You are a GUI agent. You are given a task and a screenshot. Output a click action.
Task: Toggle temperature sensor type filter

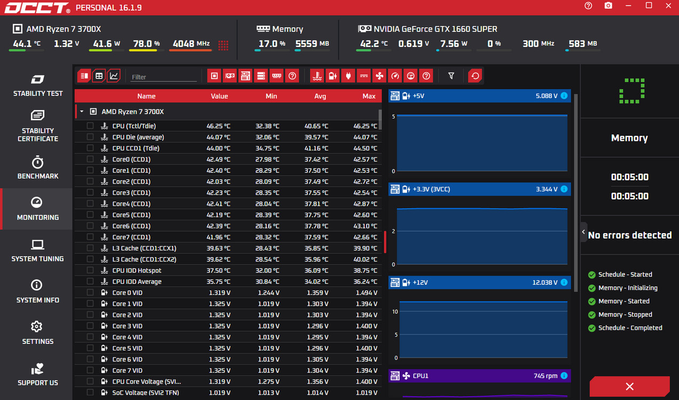coord(317,76)
